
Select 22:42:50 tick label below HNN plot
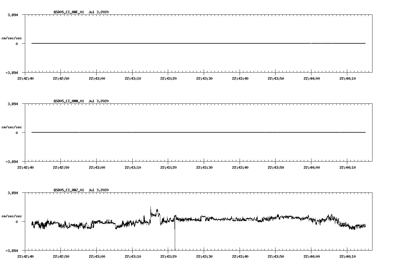point(60,167)
